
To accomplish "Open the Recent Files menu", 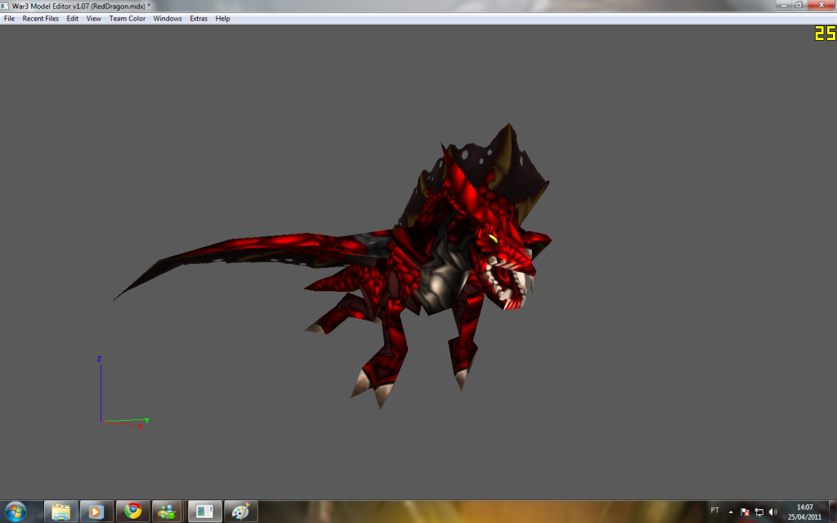I will (41, 18).
